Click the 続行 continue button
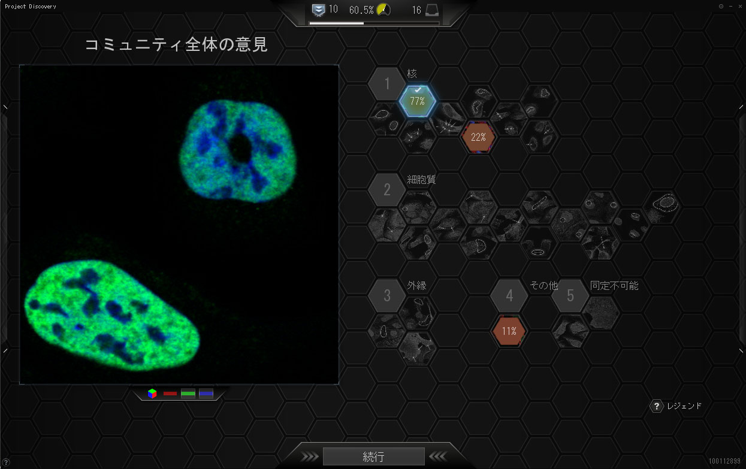The width and height of the screenshot is (746, 469). (x=373, y=456)
